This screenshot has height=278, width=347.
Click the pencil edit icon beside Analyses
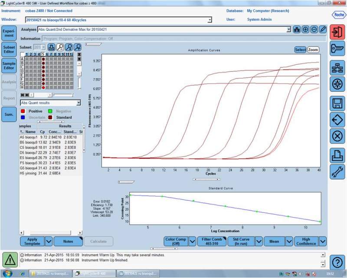322,29
